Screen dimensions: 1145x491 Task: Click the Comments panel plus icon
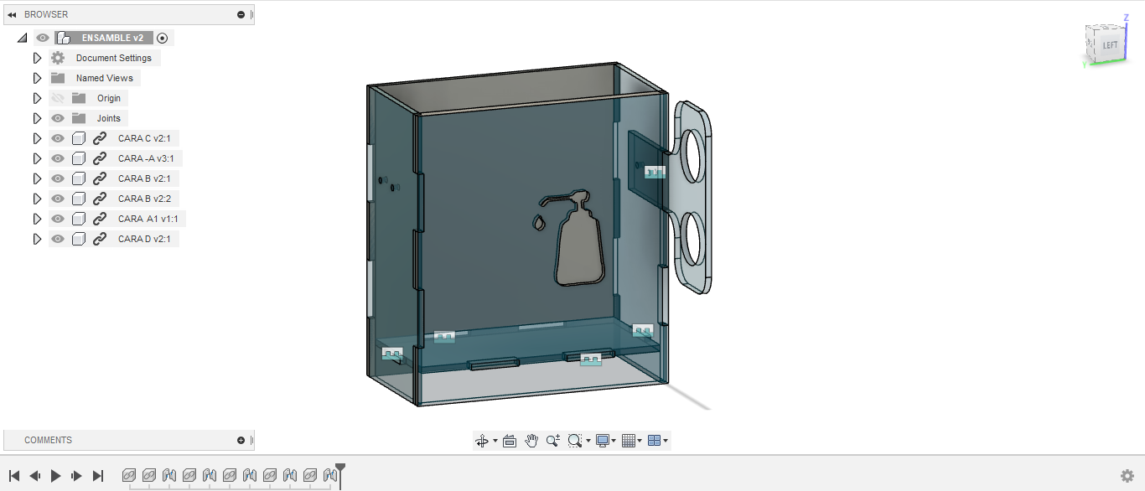click(x=241, y=440)
